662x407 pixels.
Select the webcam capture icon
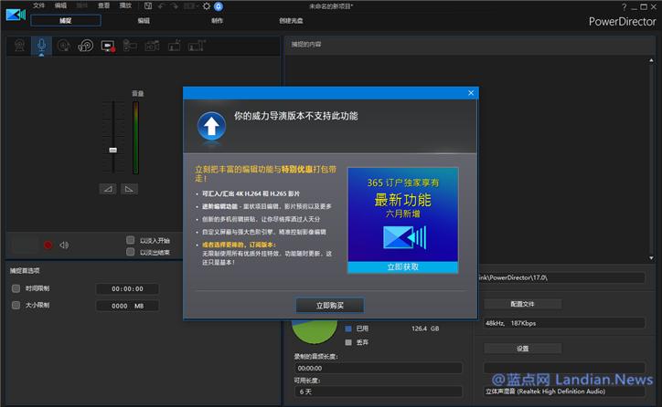click(19, 45)
